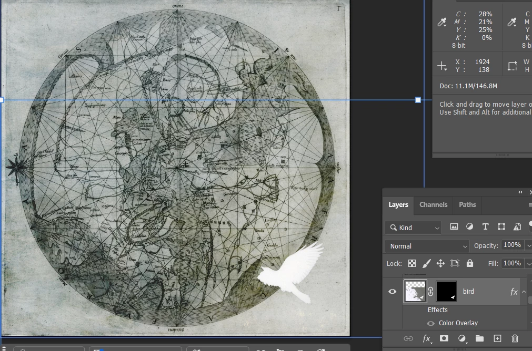This screenshot has height=351, width=532.
Task: Click the oriens label on the map
Action: [178, 6]
